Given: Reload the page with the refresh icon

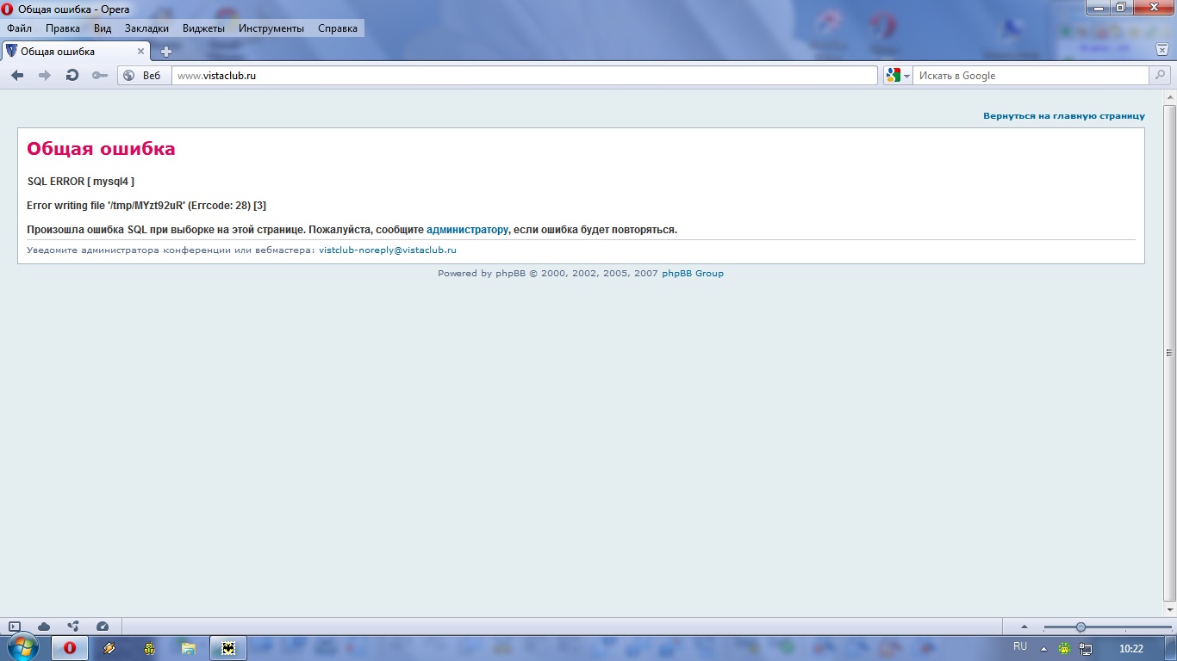Looking at the screenshot, I should (72, 76).
